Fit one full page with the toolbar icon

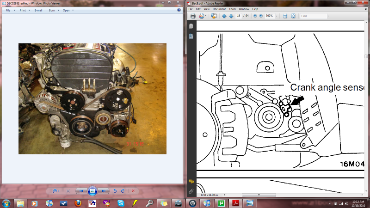pos(293,16)
